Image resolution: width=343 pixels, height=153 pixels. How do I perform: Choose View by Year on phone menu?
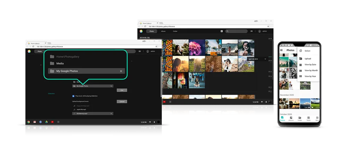pyautogui.click(x=308, y=76)
